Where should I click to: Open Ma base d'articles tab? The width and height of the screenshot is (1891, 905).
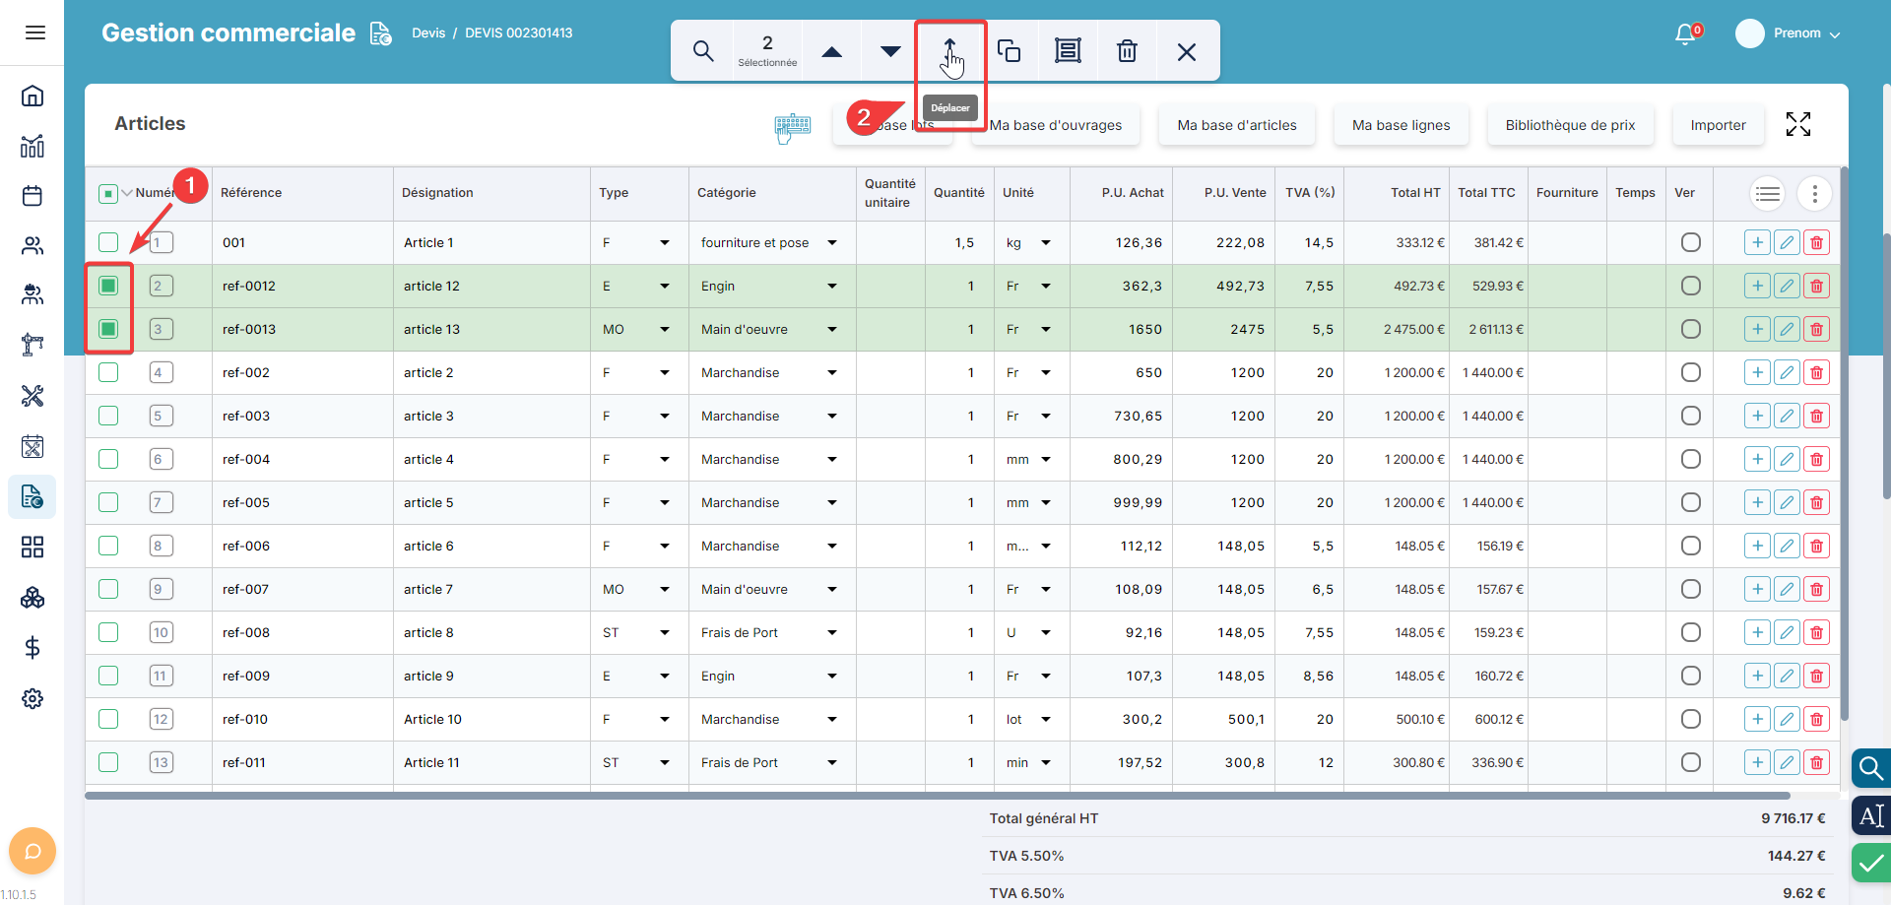click(x=1236, y=125)
